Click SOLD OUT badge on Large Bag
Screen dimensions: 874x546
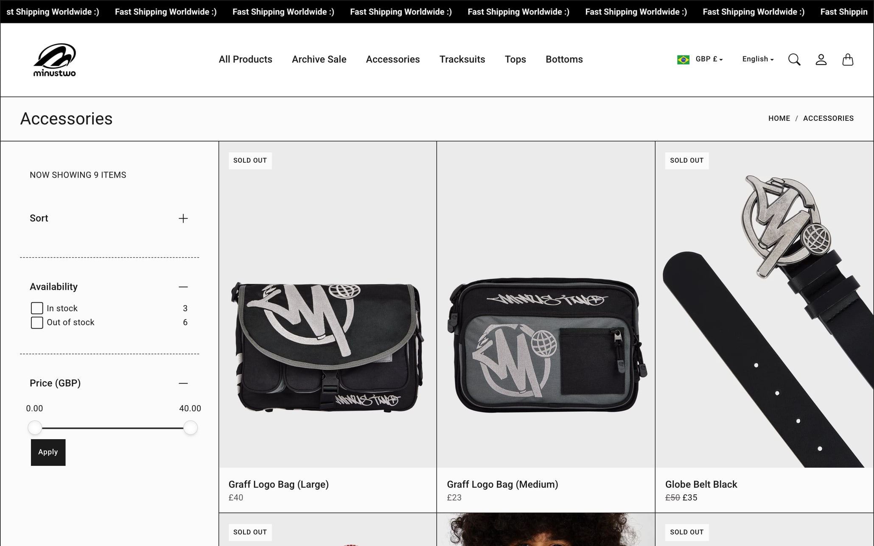click(250, 161)
